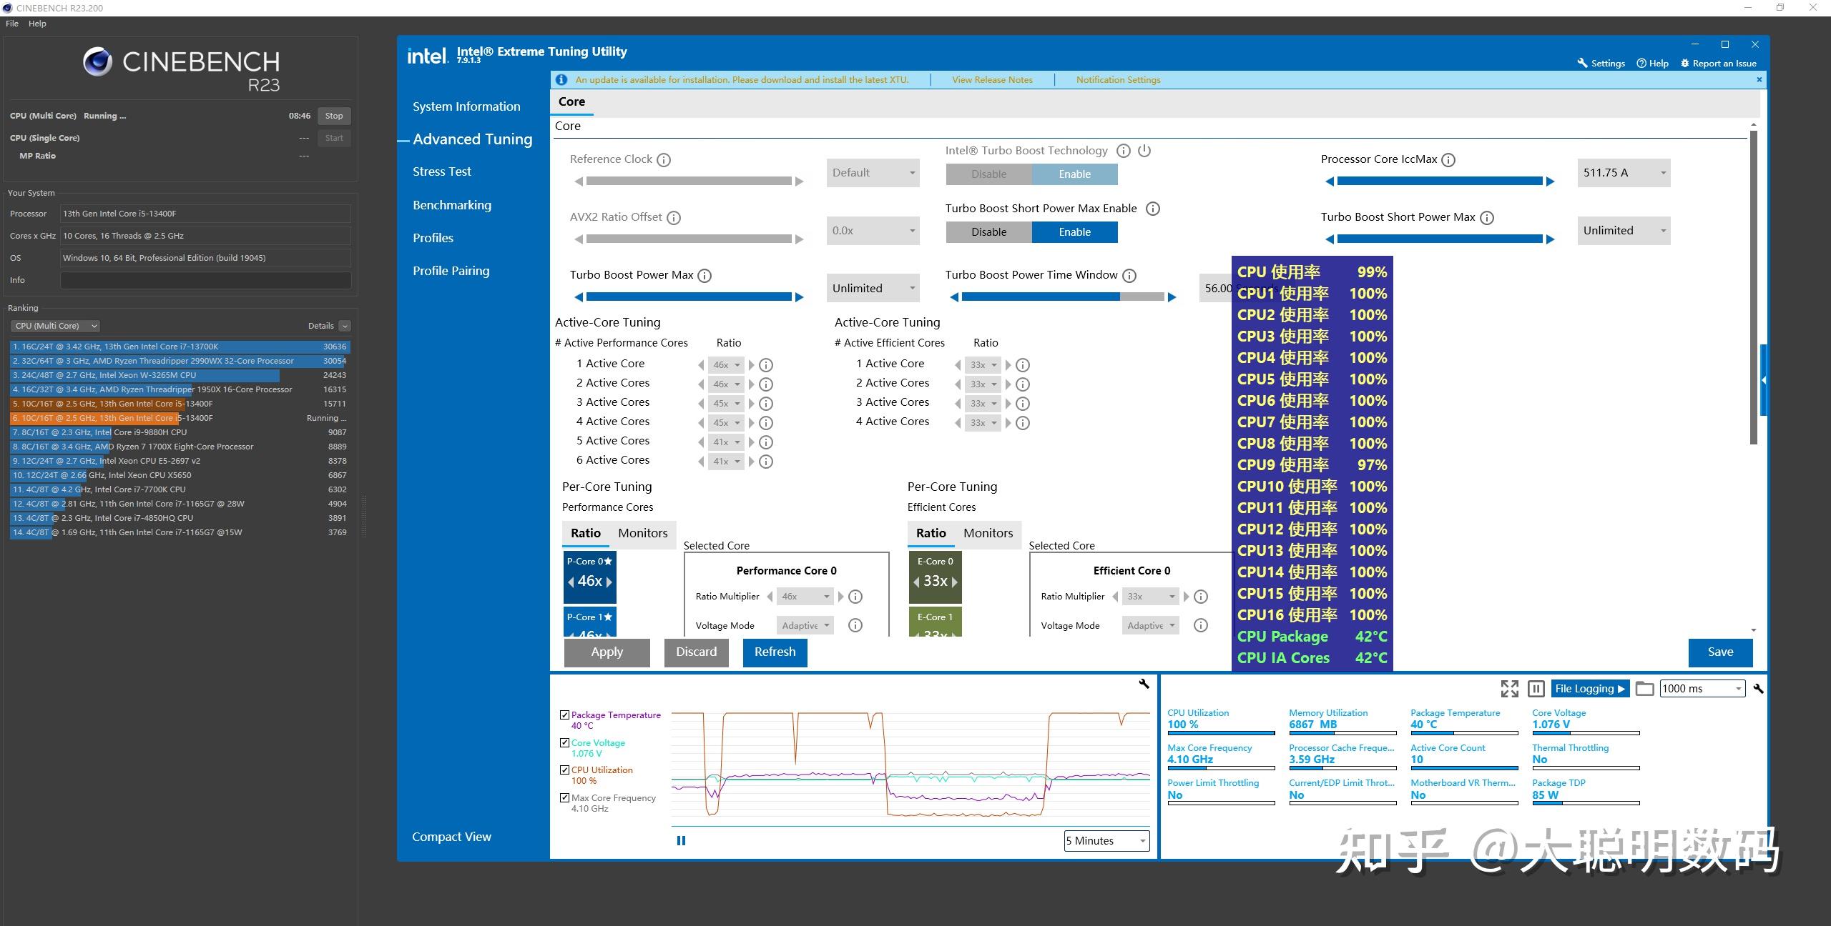Expand the Details dropdown in Cinebench ranking
The image size is (1831, 926).
[x=345, y=326]
